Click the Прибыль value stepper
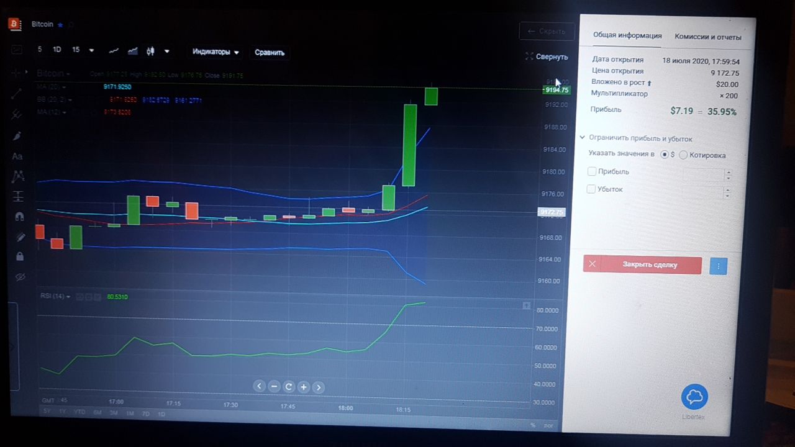Image resolution: width=795 pixels, height=447 pixels. [x=728, y=175]
